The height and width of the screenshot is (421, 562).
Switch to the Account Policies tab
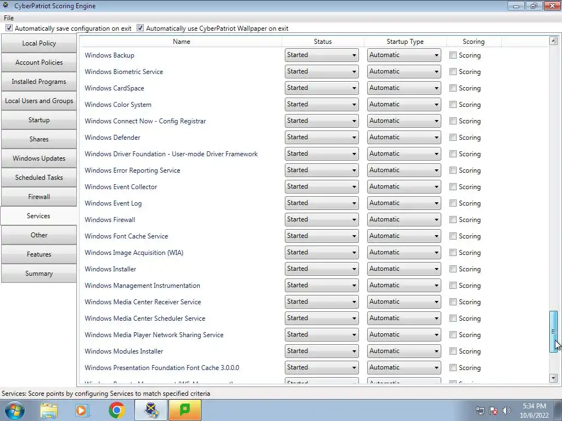click(x=39, y=62)
